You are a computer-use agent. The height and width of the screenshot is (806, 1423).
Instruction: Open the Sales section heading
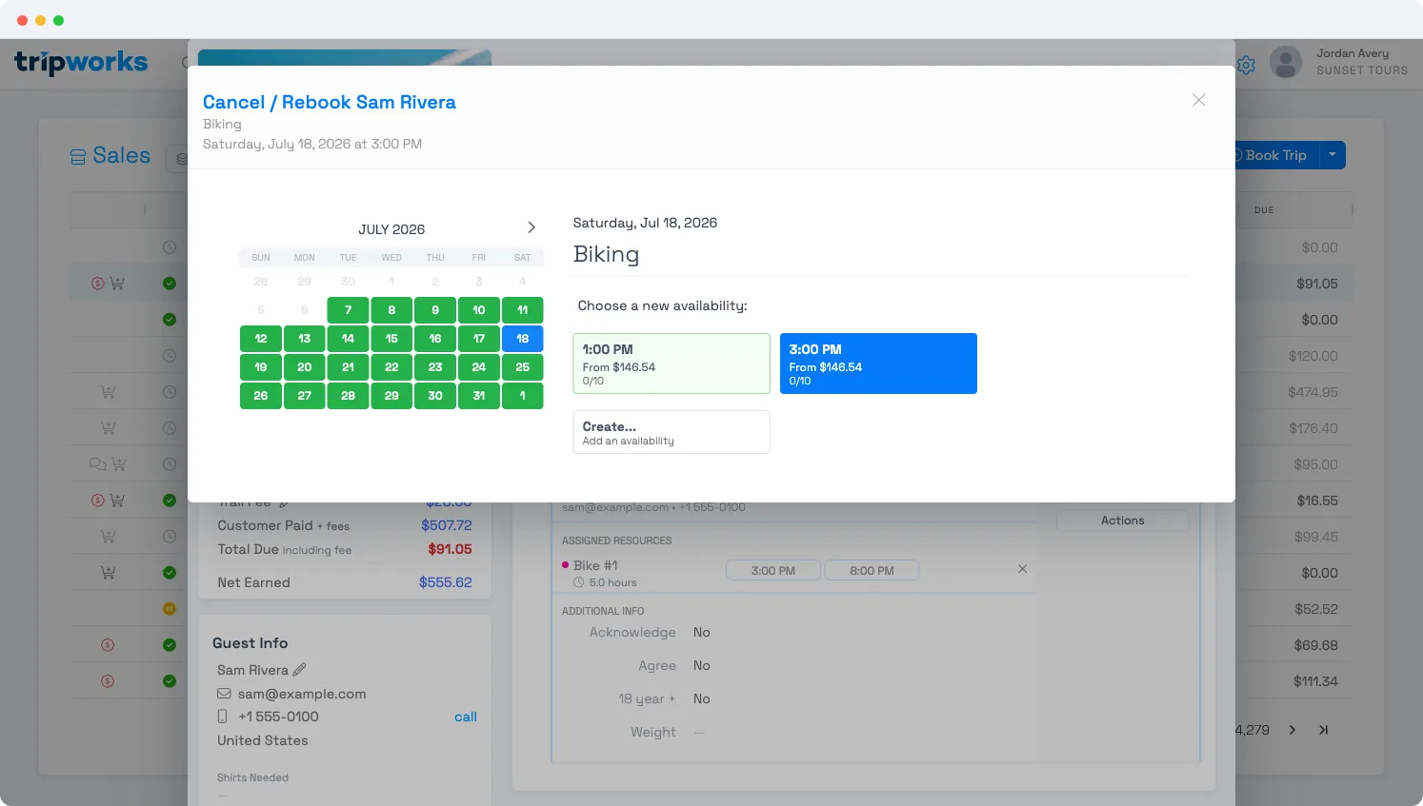[x=110, y=156]
